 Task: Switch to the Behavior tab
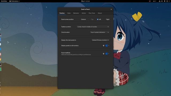point(76,13)
